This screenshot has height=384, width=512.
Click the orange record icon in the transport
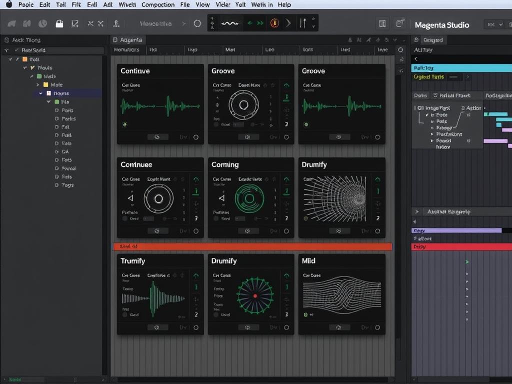(274, 22)
